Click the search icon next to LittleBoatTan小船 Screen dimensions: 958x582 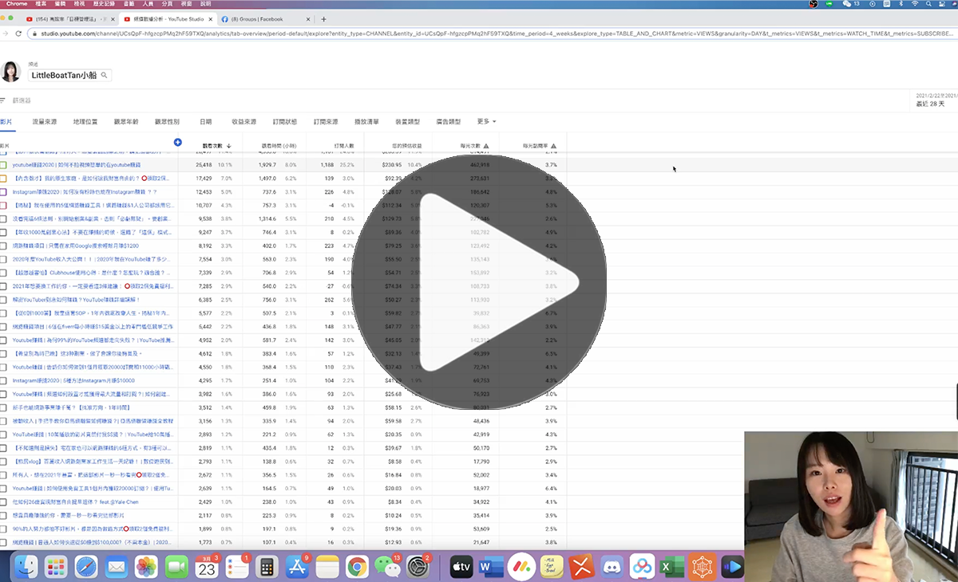point(104,75)
